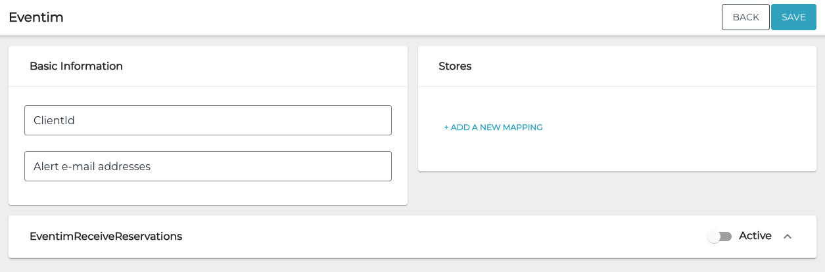Screen dimensions: 825x272
Task: Click the Eventim page title
Action: [36, 18]
